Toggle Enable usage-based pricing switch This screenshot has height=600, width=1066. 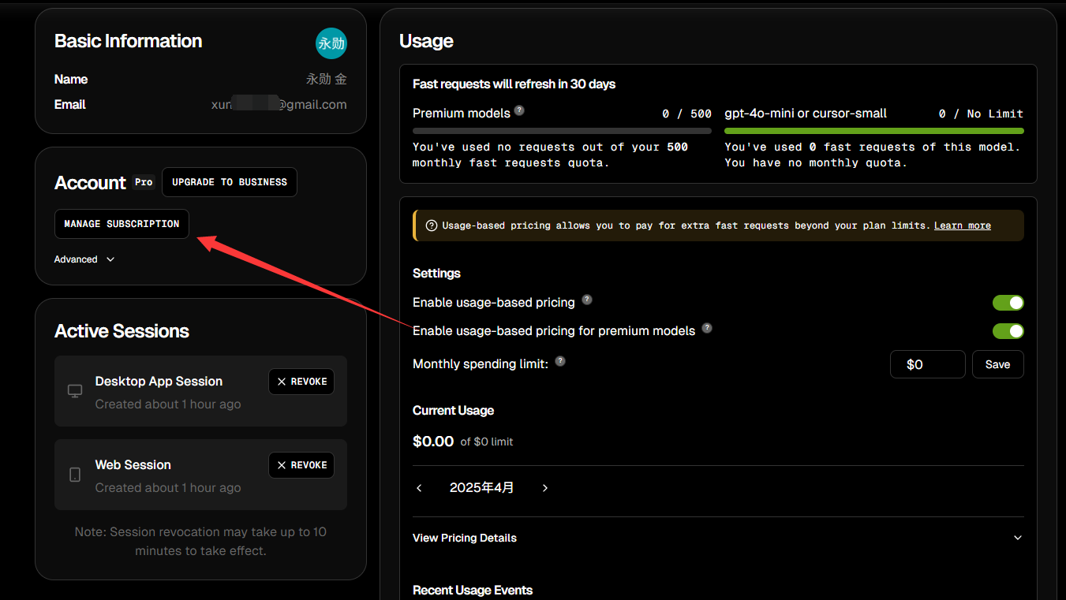[1008, 303]
